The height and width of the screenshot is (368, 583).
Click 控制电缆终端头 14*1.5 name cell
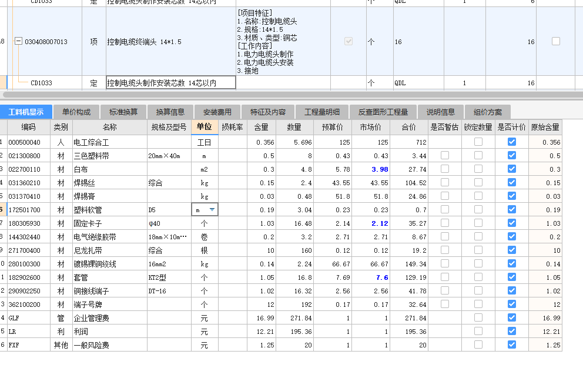(171, 42)
